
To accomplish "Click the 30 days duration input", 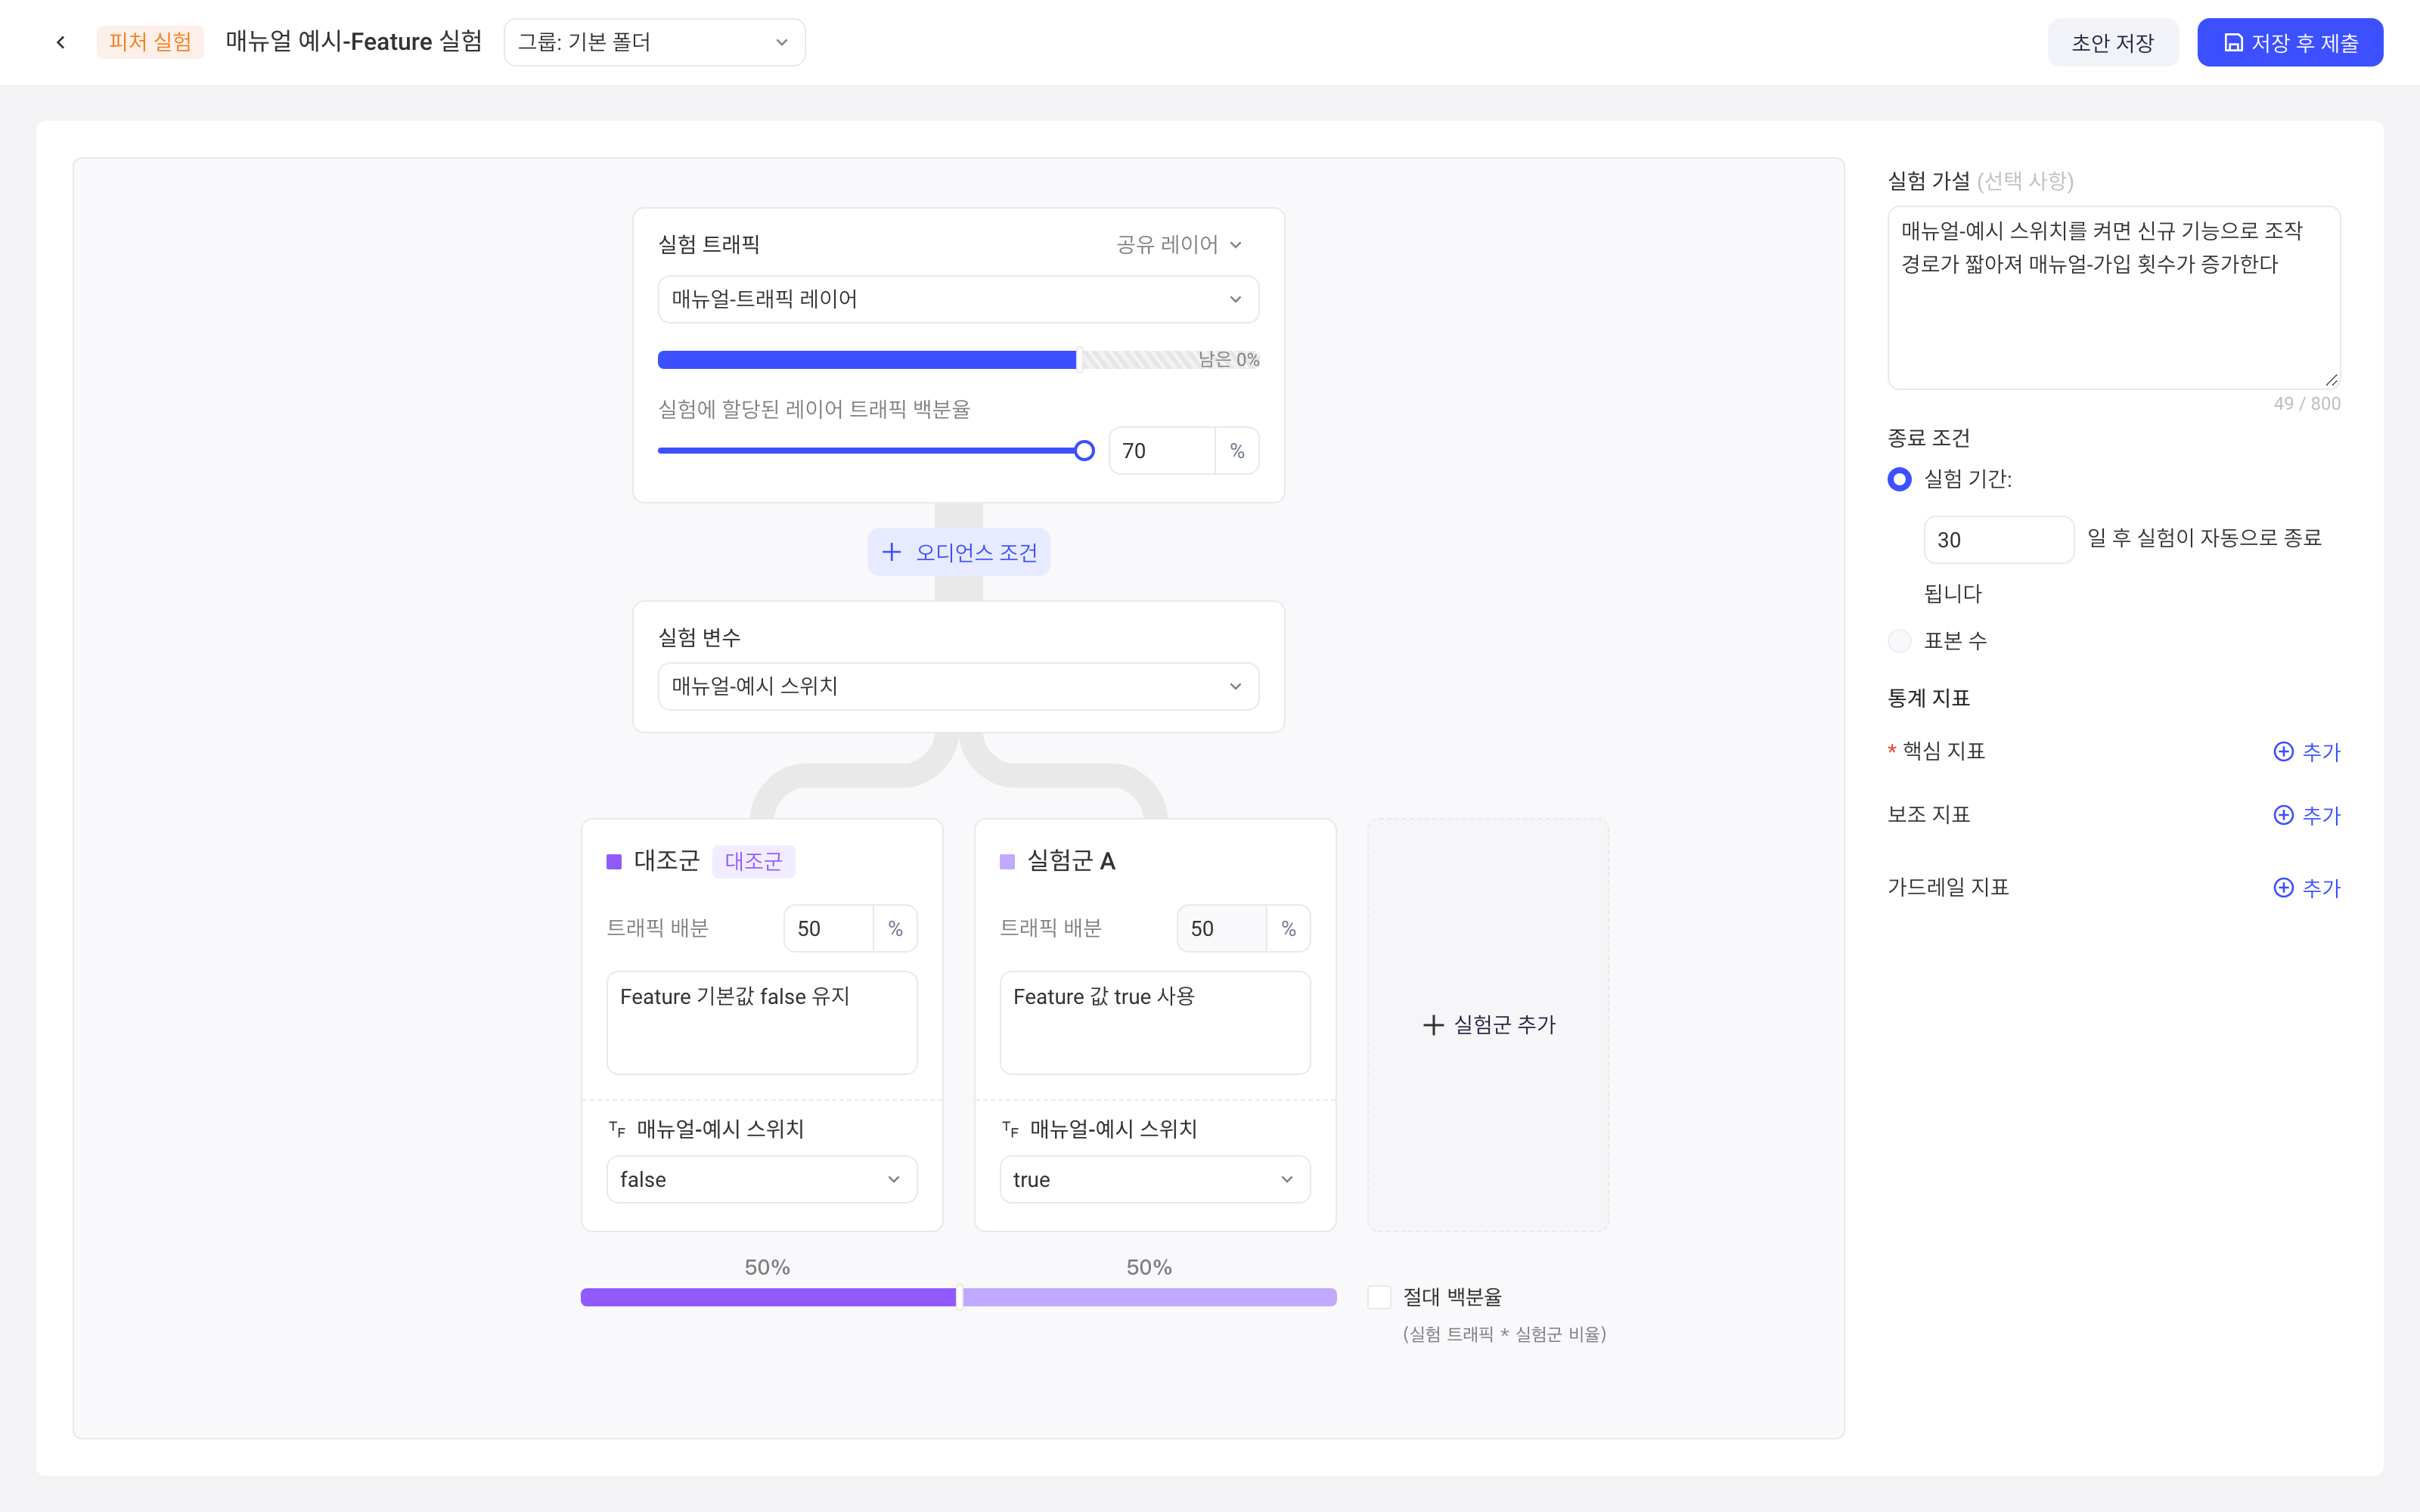I will click(x=1998, y=540).
